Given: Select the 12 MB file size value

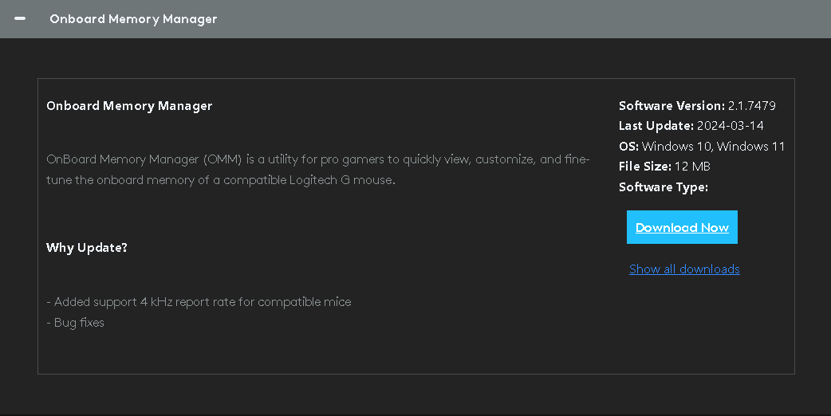Looking at the screenshot, I should pos(692,167).
